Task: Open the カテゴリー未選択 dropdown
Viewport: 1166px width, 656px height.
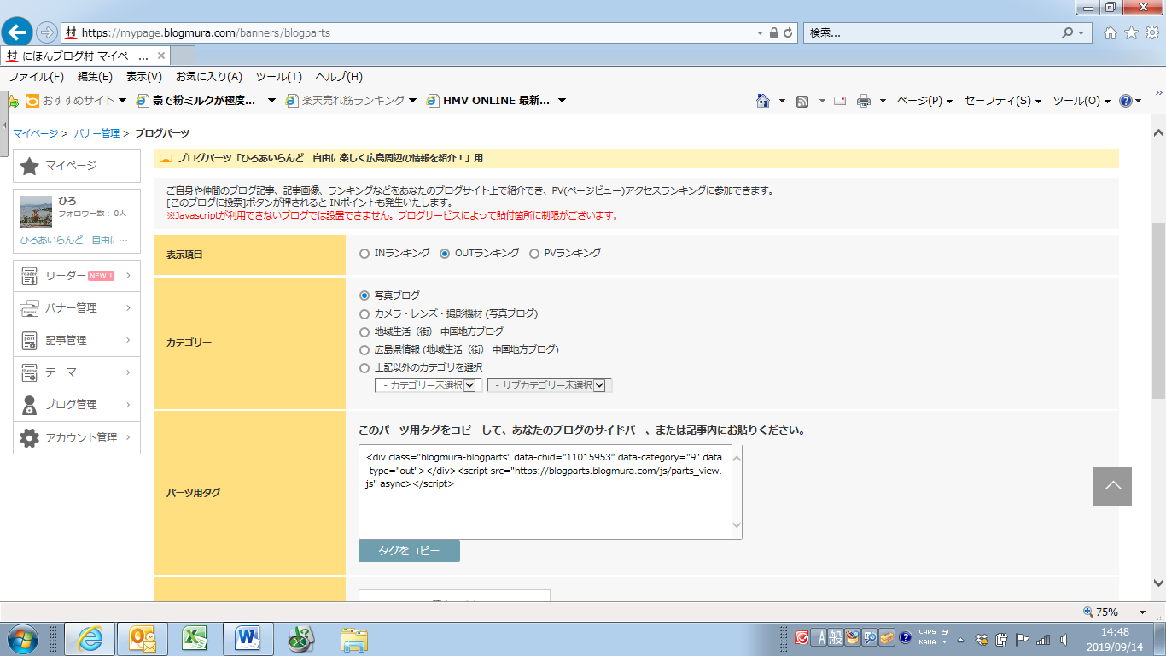Action: 429,385
